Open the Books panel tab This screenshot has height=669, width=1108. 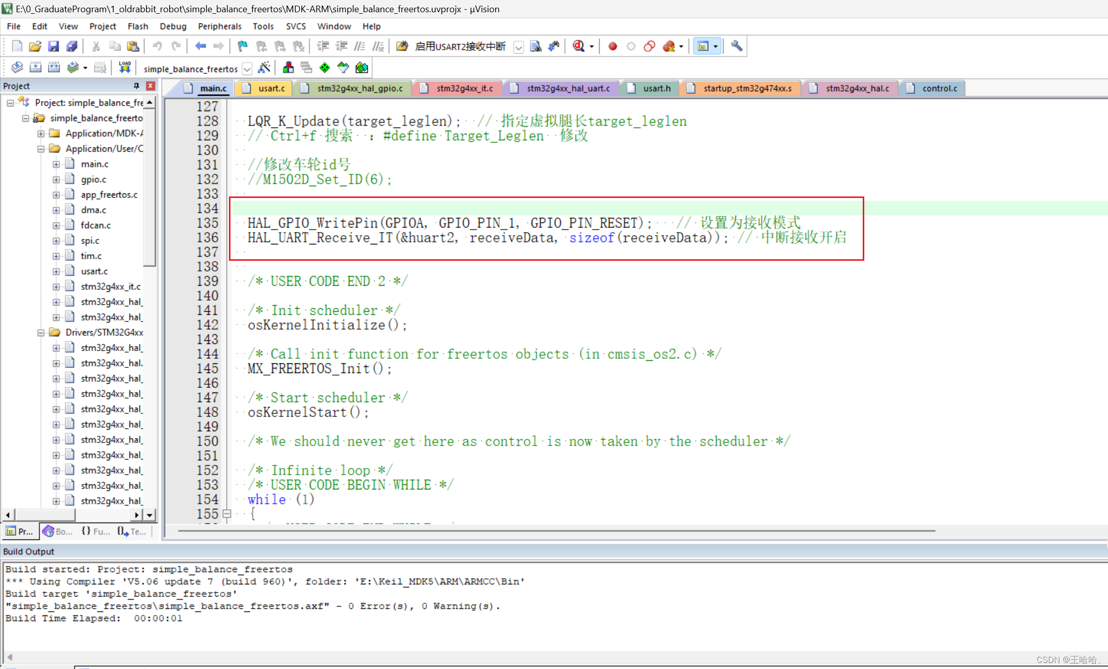(x=58, y=531)
